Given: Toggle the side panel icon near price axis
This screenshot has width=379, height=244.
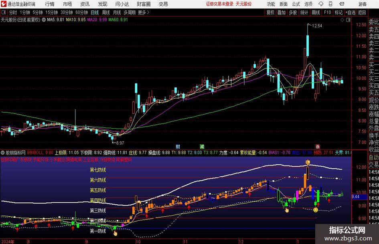Looking at the screenshot, I should 348,20.
